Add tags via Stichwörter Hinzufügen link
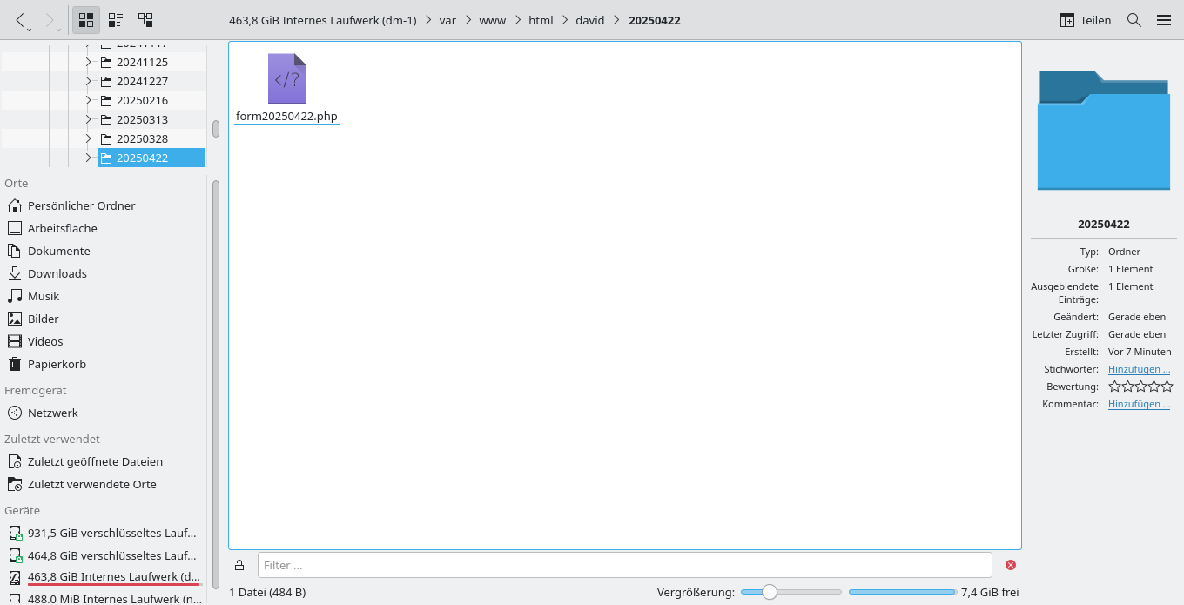This screenshot has width=1184, height=605. pos(1139,369)
